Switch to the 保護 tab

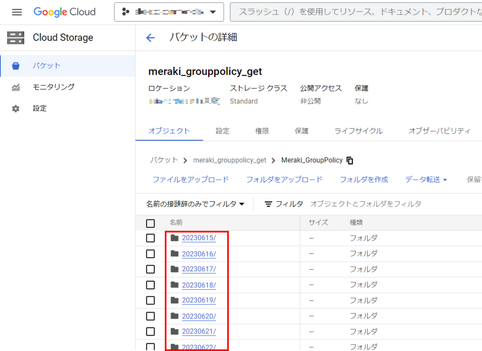pyautogui.click(x=302, y=131)
